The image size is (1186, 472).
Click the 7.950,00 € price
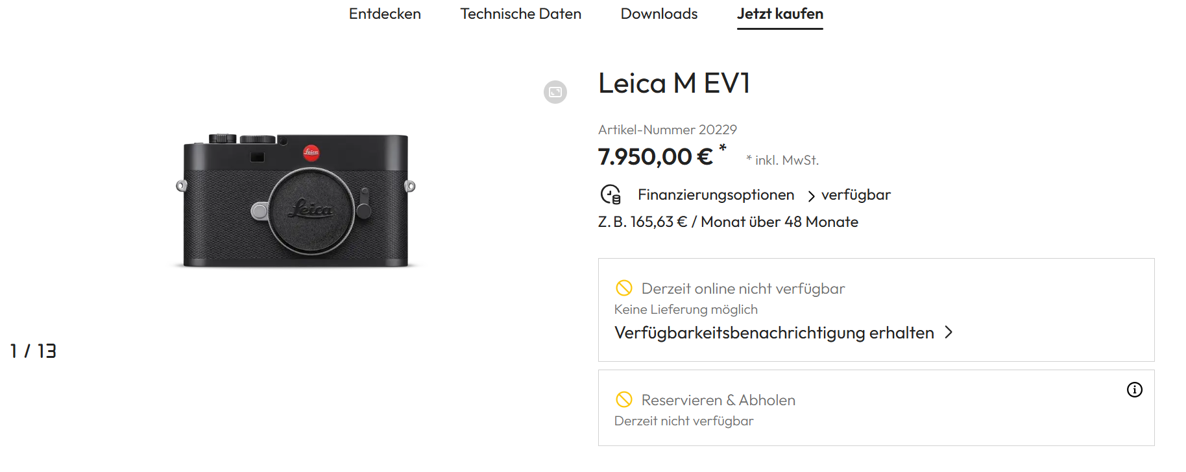coord(655,157)
